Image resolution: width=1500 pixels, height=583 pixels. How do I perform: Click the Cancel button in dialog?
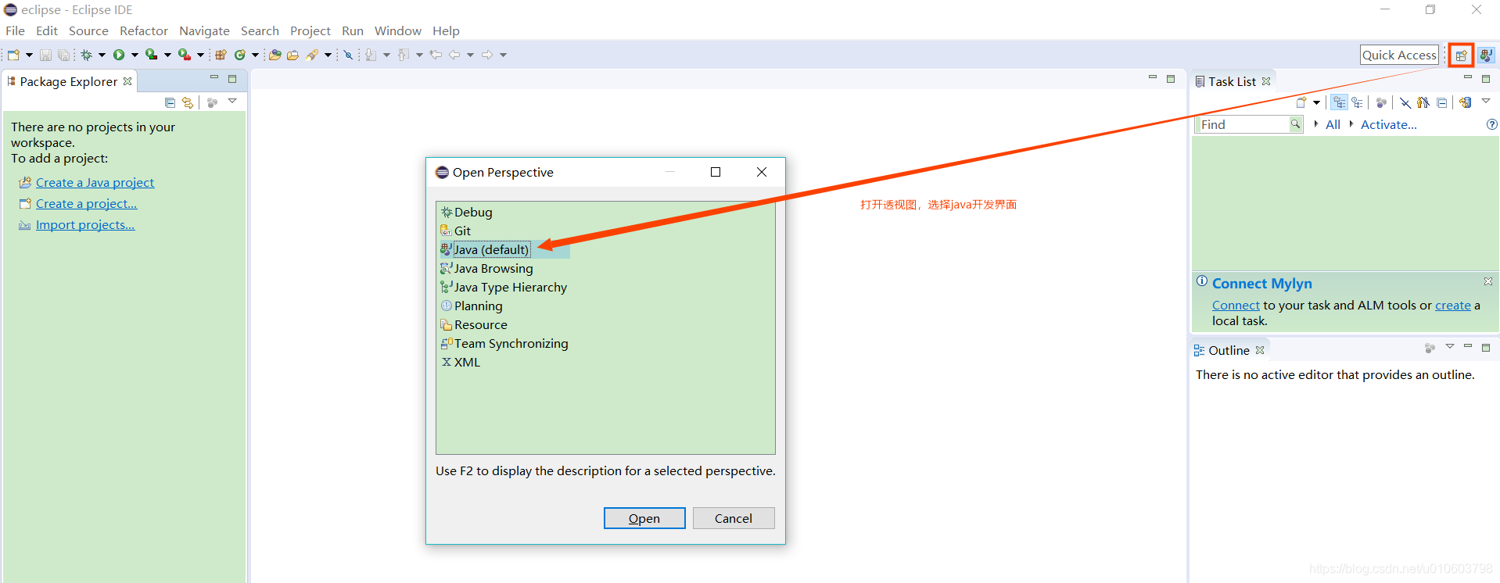(x=734, y=518)
